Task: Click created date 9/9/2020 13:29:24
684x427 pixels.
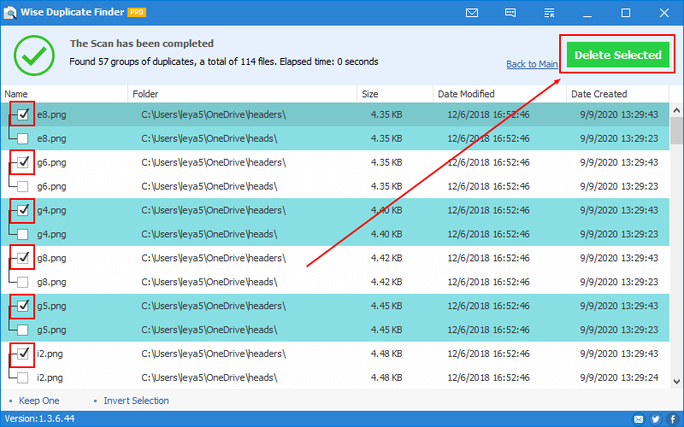Action: [x=619, y=377]
